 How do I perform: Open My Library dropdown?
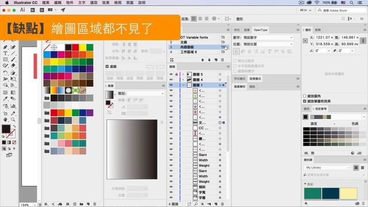(327, 167)
